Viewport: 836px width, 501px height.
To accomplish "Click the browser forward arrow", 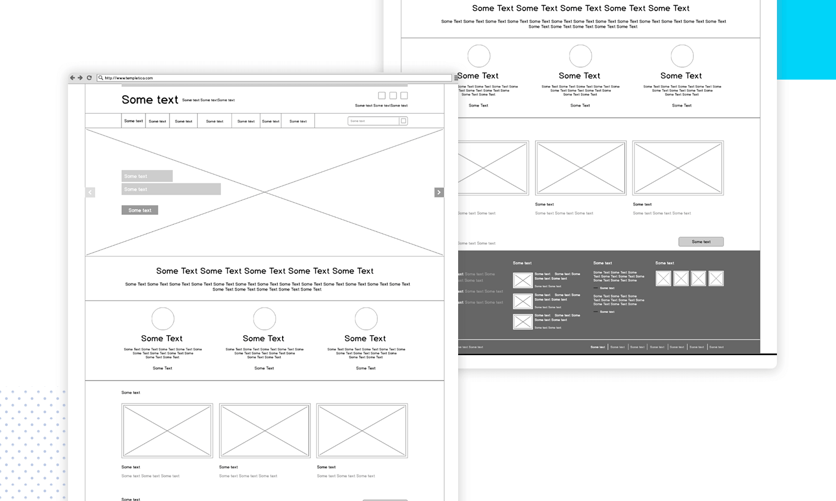I will pos(80,78).
